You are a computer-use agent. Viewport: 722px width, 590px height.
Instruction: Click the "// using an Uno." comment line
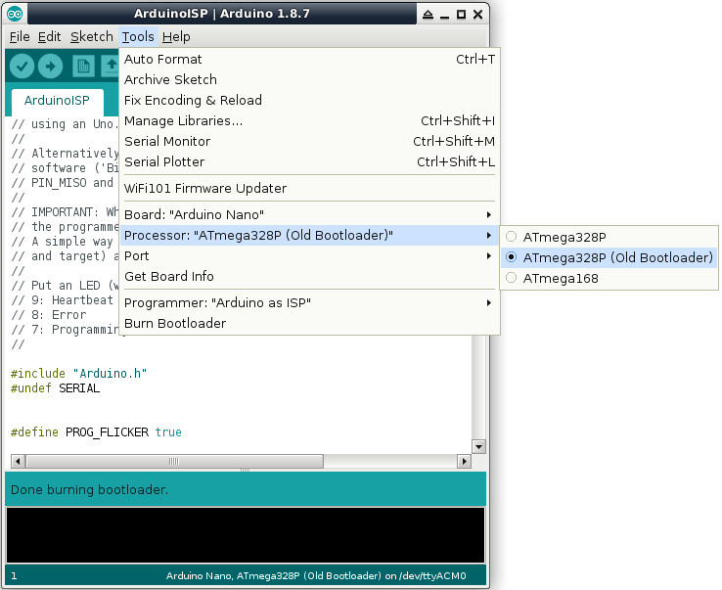coord(64,124)
